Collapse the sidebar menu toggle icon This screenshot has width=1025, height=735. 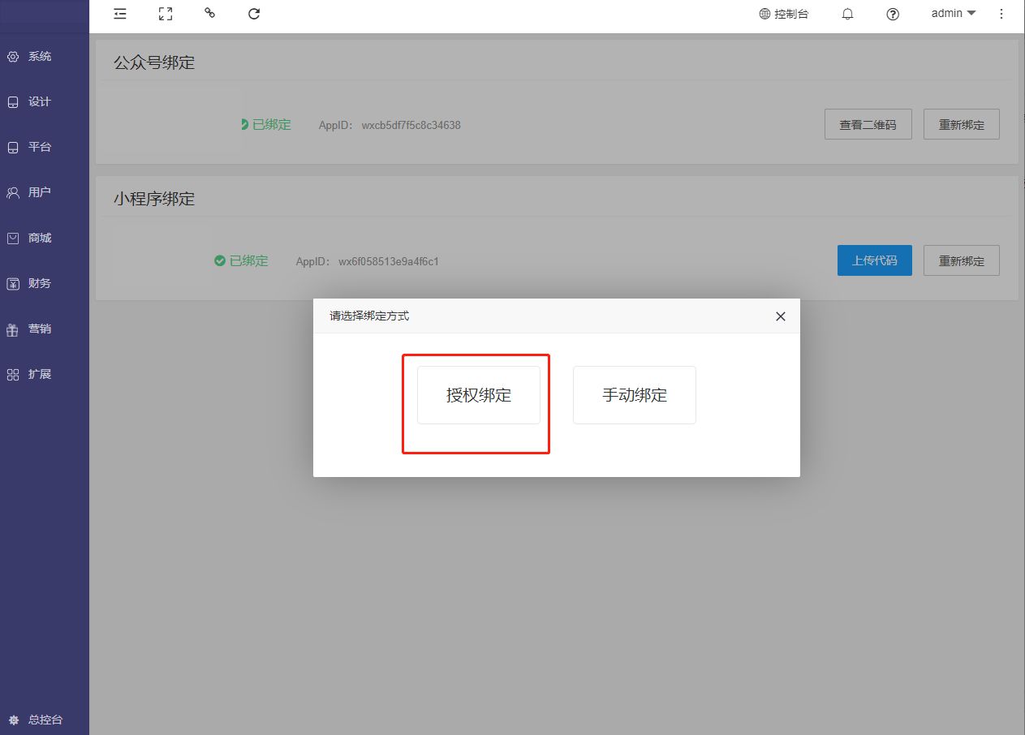click(x=120, y=14)
